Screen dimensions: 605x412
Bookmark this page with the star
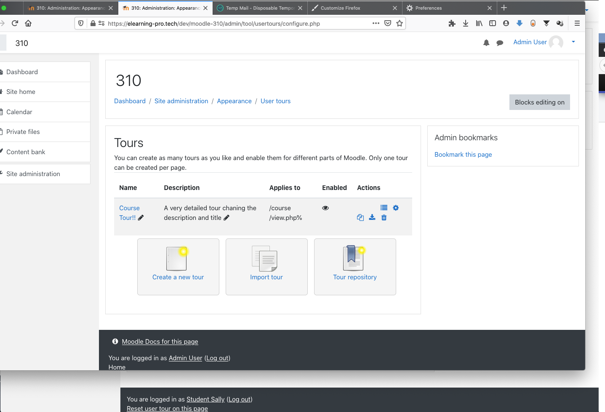400,23
